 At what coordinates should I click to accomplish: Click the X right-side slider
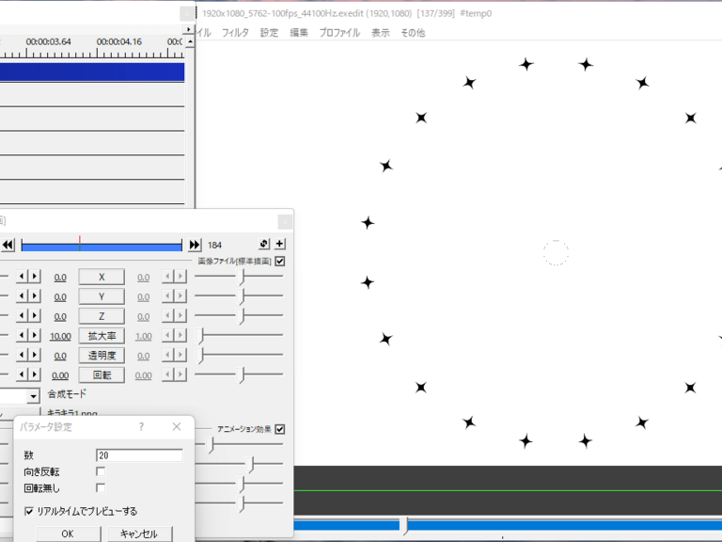coord(239,277)
